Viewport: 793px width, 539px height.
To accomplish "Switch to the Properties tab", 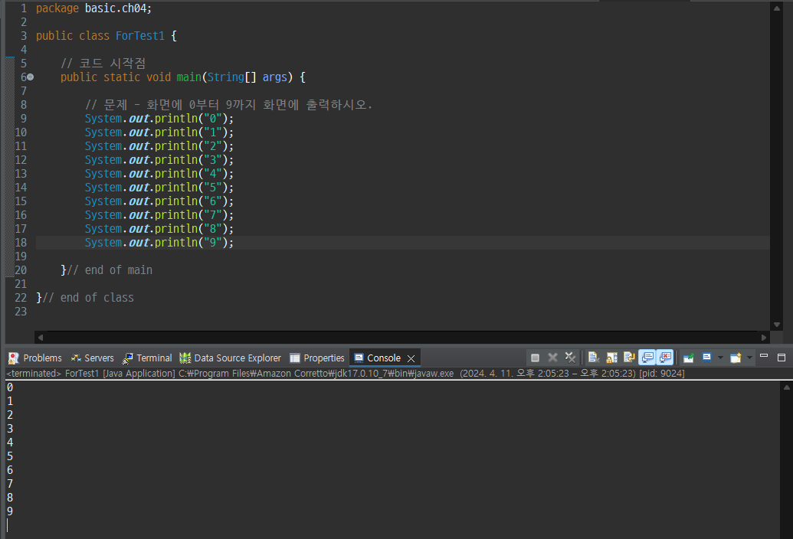I will 317,358.
